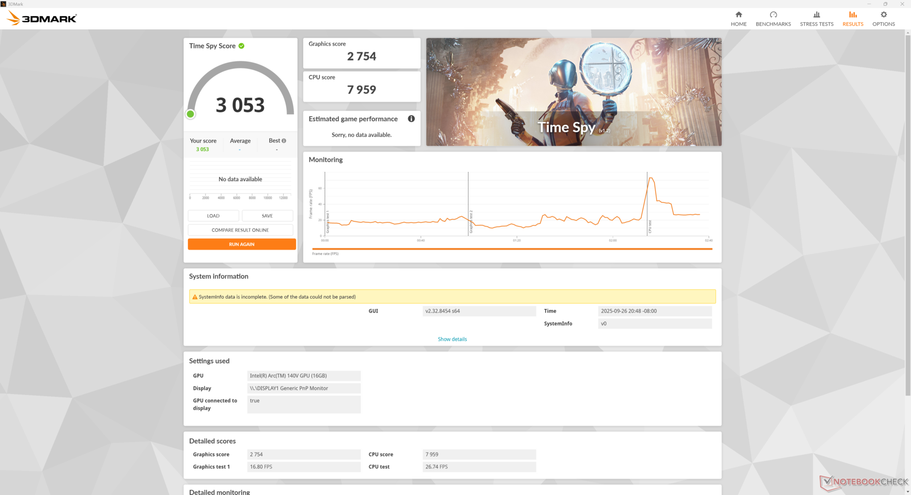Go to Benchmarks via gauge icon
The image size is (911, 495).
(773, 15)
